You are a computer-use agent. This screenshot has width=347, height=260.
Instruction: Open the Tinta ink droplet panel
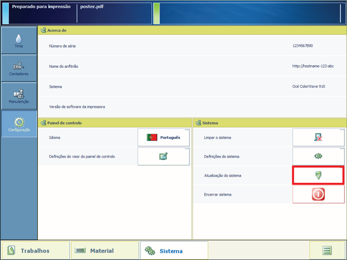click(x=19, y=40)
